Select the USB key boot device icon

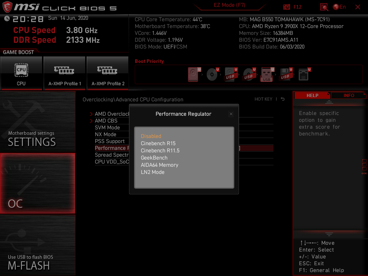pyautogui.click(x=267, y=75)
